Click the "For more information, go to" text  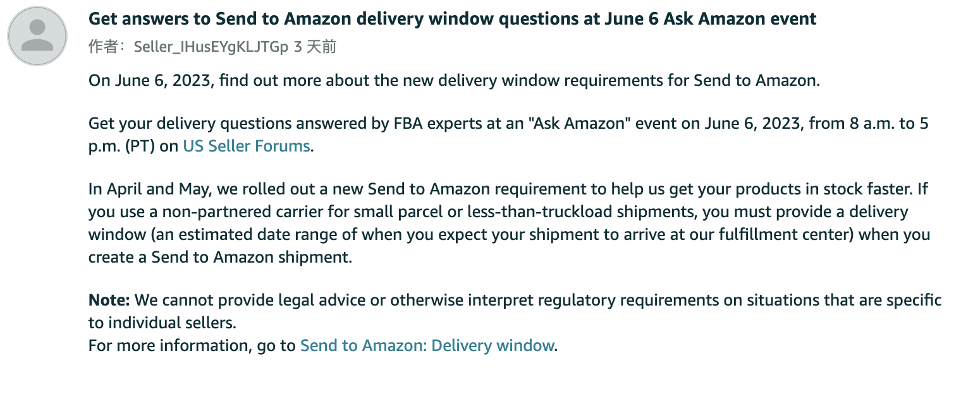tap(192, 345)
